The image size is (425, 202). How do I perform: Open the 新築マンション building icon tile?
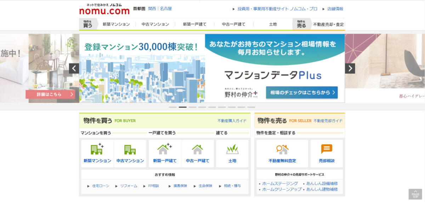coord(97,153)
